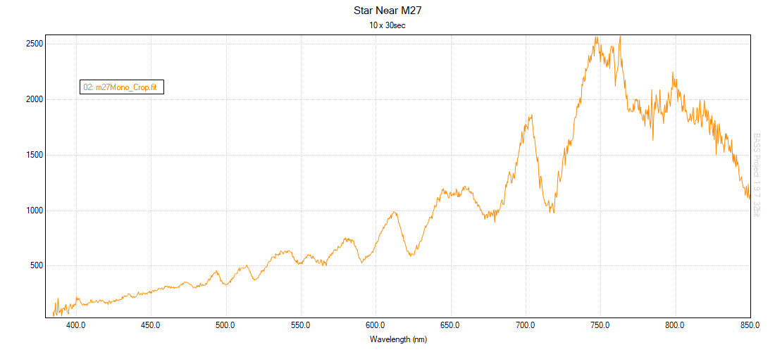
Task: Click the 600.0 wavelength tick label
Action: click(376, 325)
